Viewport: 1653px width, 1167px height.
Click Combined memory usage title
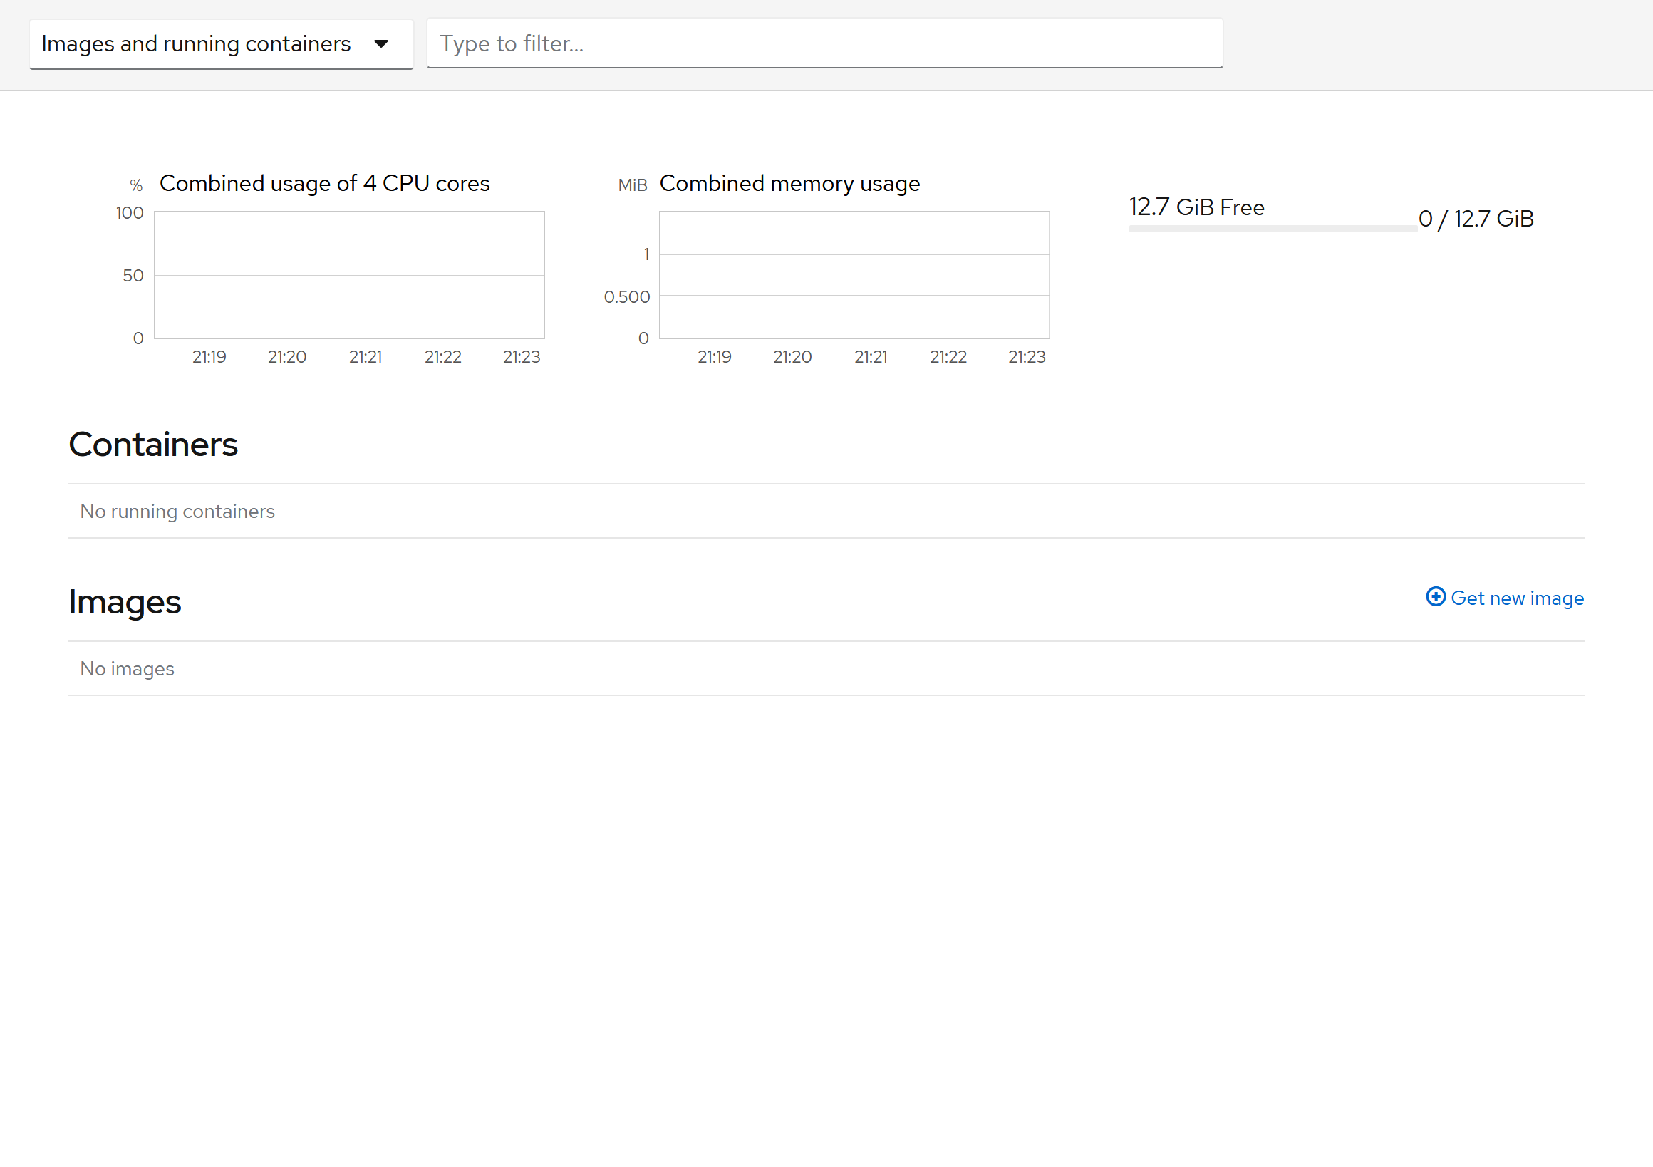(x=789, y=184)
